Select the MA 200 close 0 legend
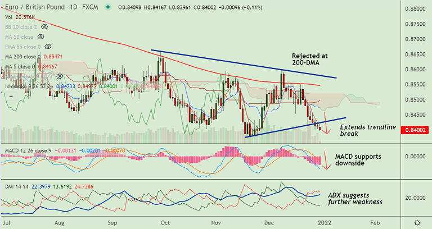The image size is (432, 229). click(x=23, y=57)
